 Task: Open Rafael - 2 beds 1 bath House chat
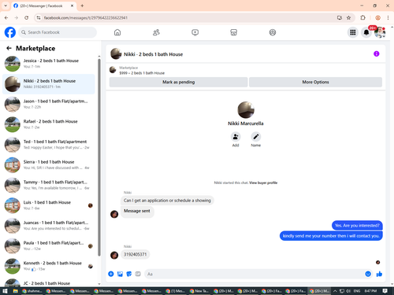[49, 124]
